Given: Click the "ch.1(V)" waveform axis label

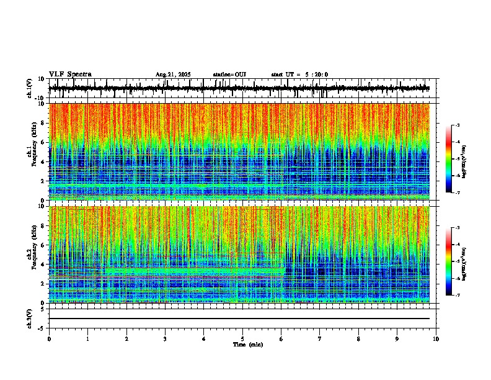Looking at the screenshot, I should (x=30, y=88).
